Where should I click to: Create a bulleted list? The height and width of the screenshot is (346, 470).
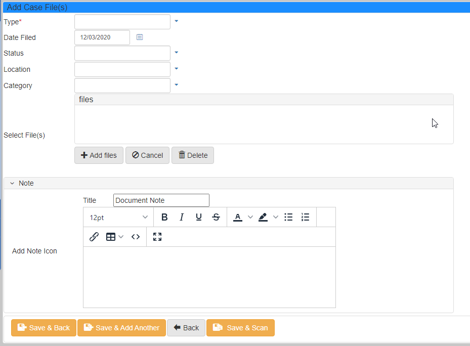(288, 217)
